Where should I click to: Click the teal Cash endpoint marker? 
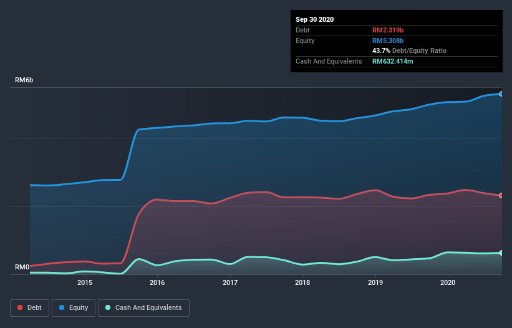(x=501, y=253)
